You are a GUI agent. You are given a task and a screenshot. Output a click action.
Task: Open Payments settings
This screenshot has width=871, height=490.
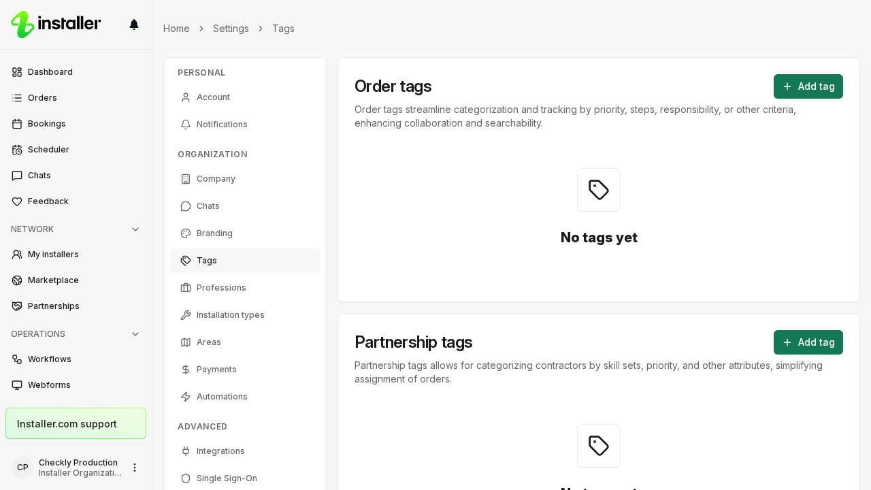[x=245, y=370]
